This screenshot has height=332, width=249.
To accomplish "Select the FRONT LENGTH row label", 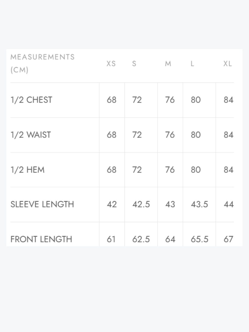I will coord(41,239).
